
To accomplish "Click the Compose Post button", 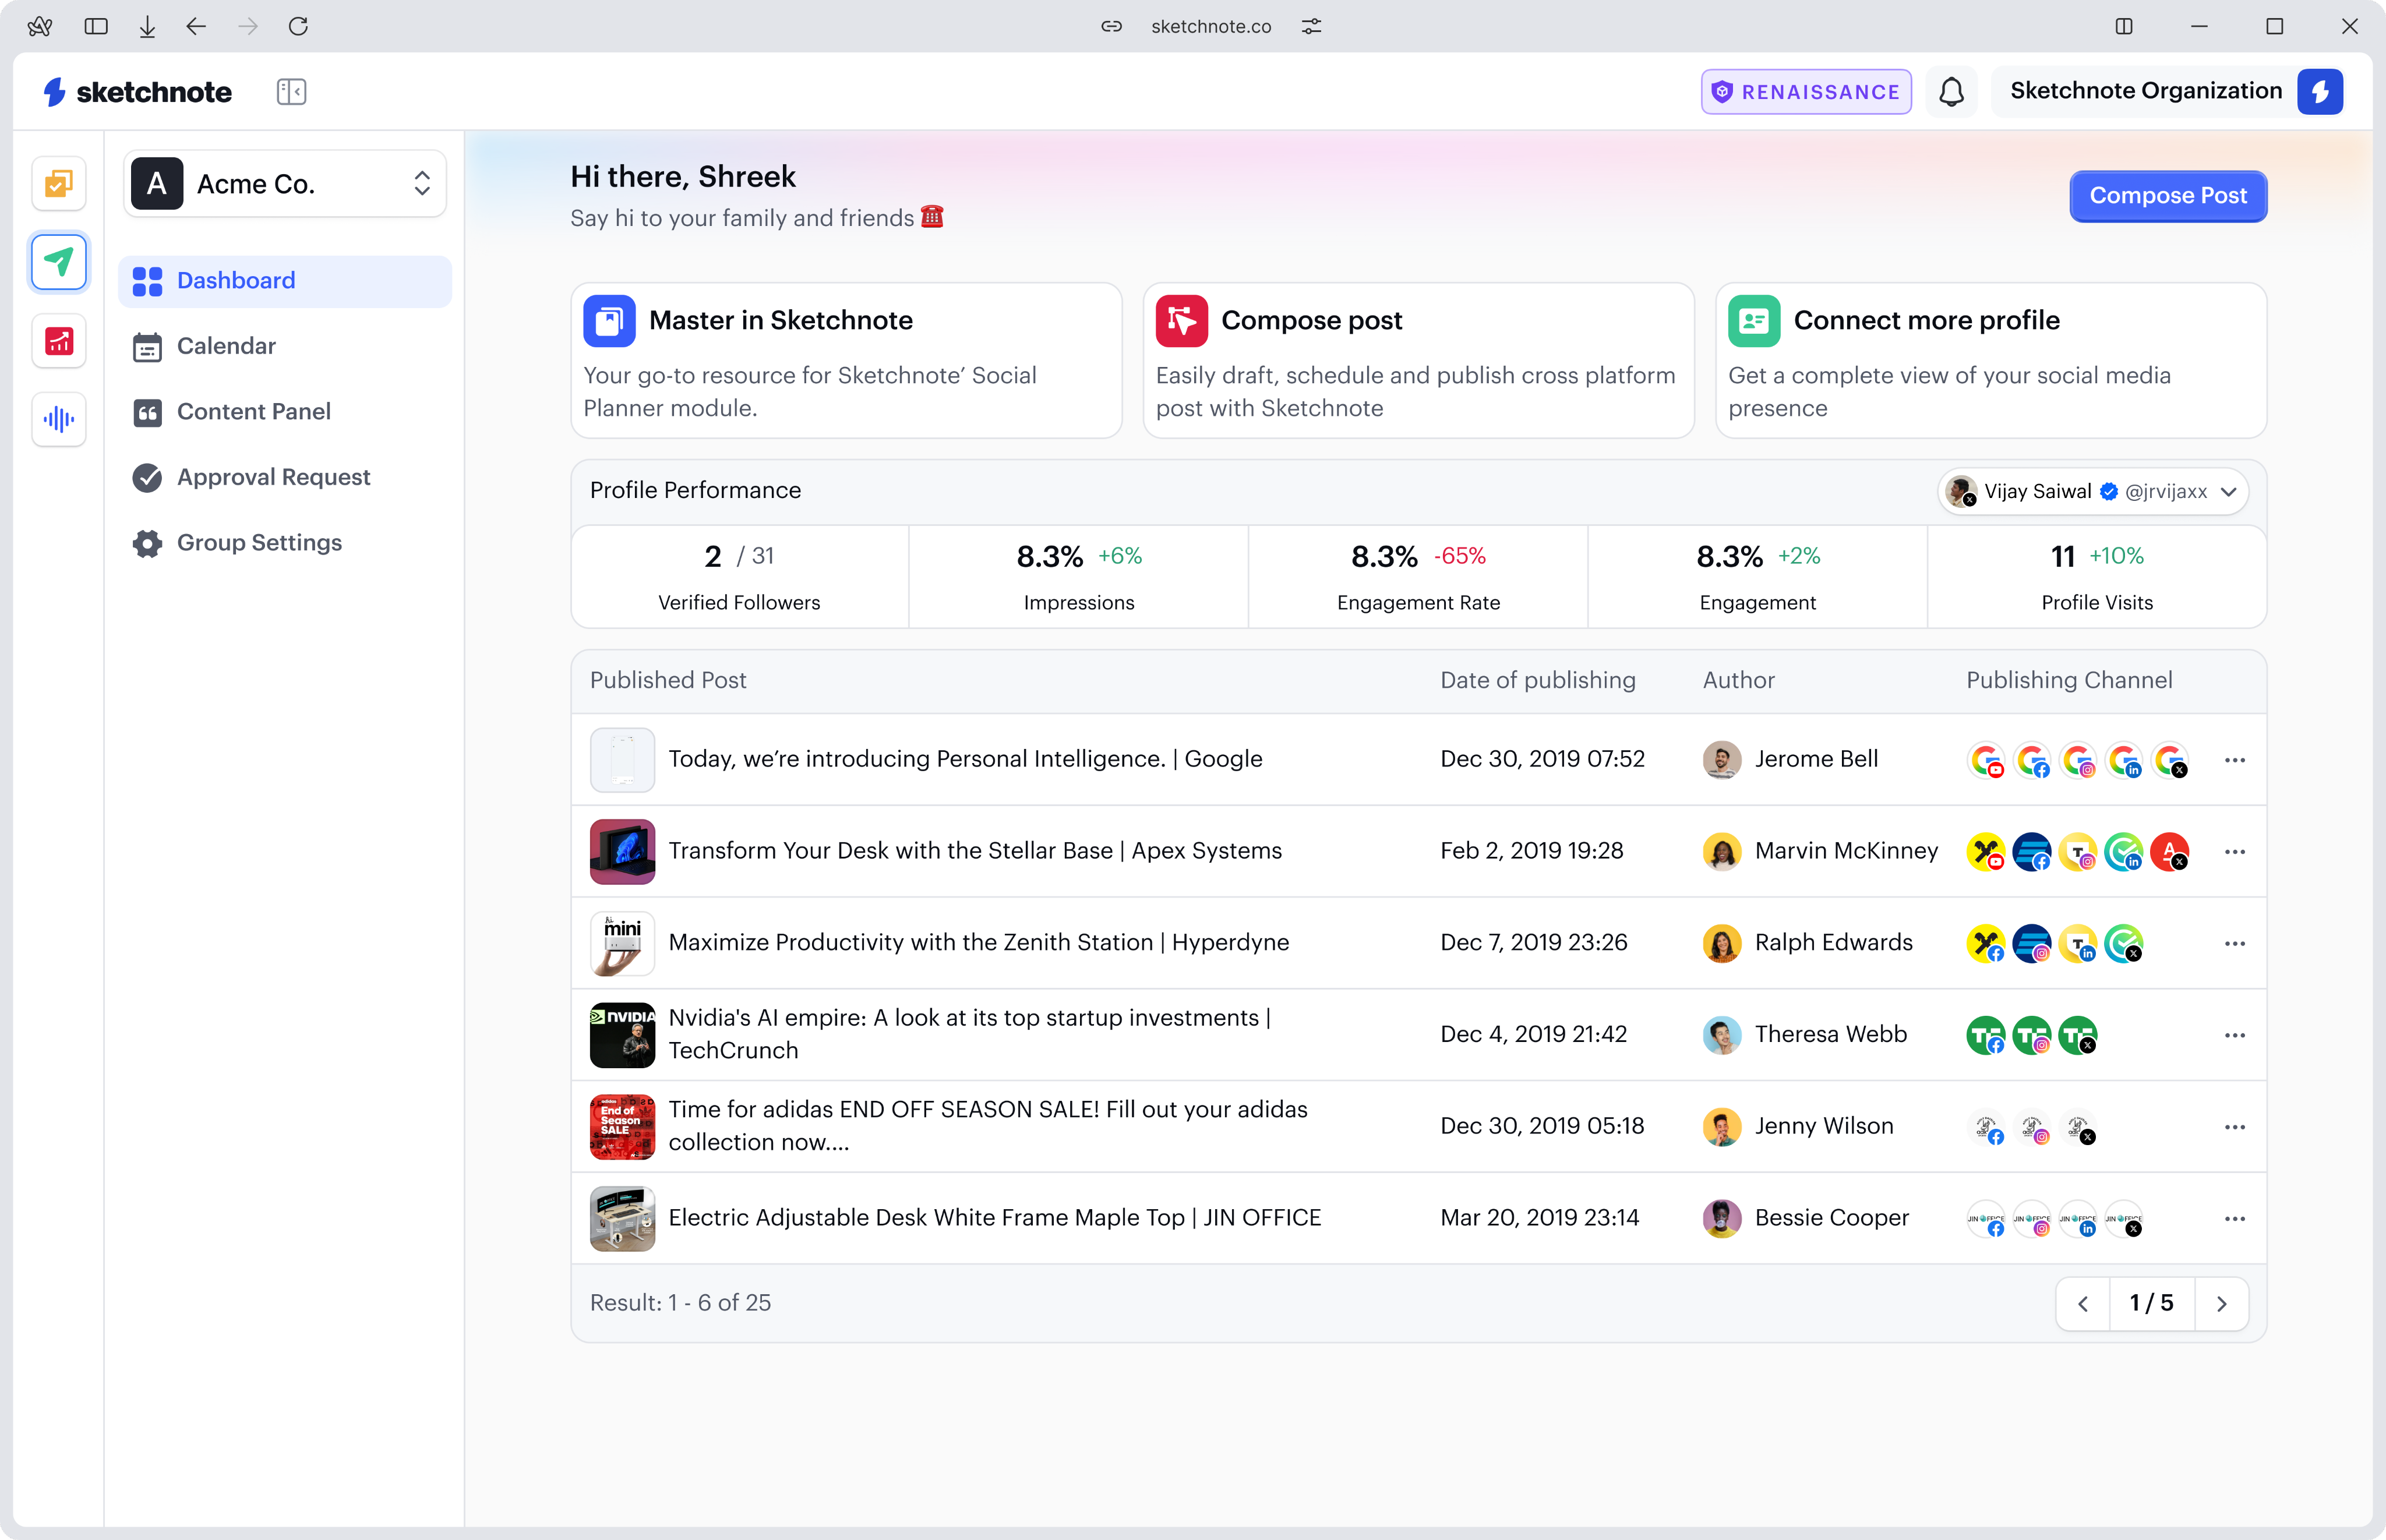I will click(x=2167, y=196).
